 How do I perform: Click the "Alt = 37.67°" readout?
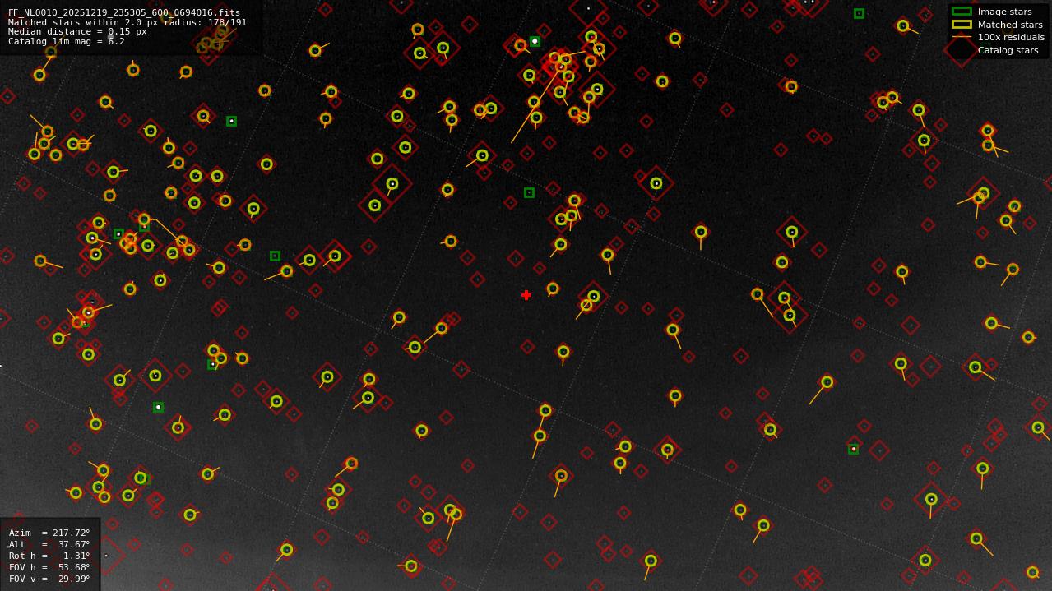(x=49, y=544)
